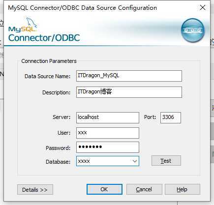The height and width of the screenshot is (205, 214).
Task: Click the Data Source Name label
Action: [47, 76]
